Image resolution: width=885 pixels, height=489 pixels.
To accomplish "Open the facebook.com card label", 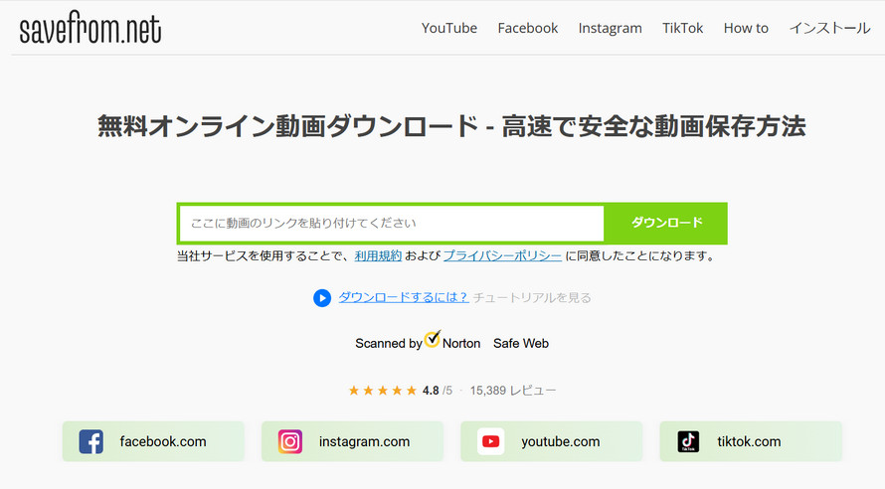I will point(162,441).
